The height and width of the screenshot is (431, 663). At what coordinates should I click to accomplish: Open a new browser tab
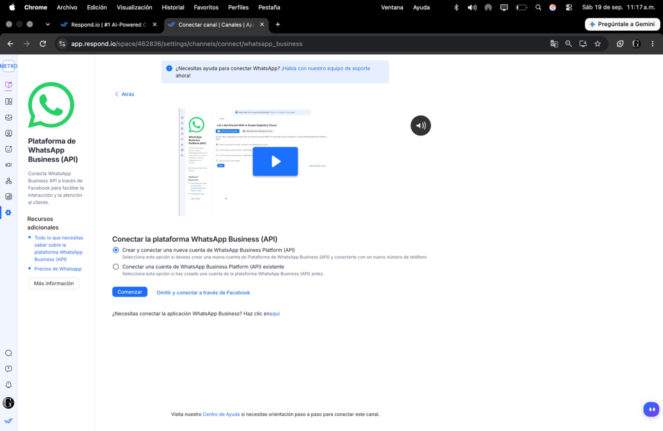278,24
